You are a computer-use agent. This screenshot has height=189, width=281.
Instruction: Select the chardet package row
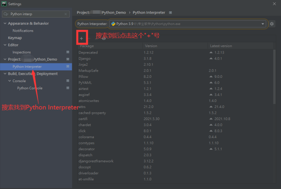(175, 125)
